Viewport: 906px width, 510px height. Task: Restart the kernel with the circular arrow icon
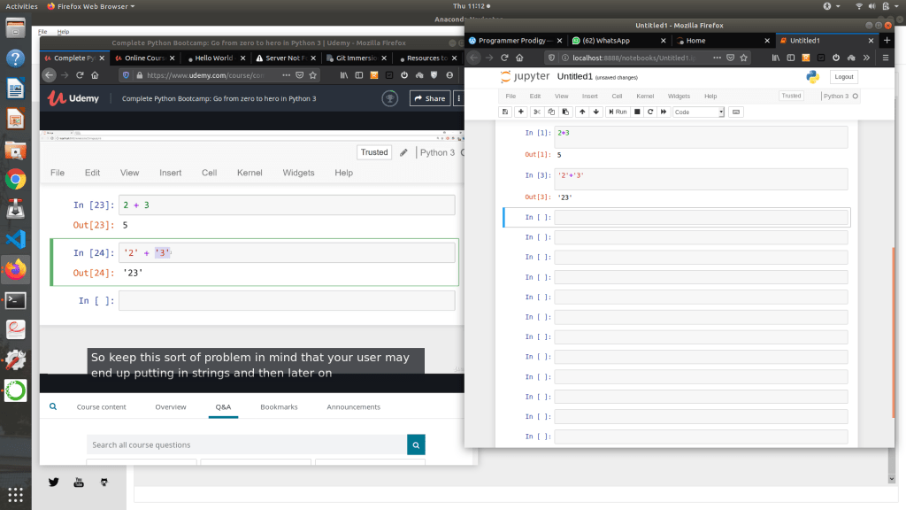650,112
